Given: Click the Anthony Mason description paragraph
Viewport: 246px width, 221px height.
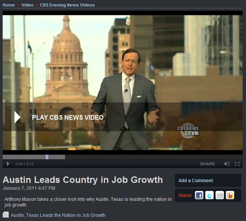Looking at the screenshot, I should click(88, 202).
